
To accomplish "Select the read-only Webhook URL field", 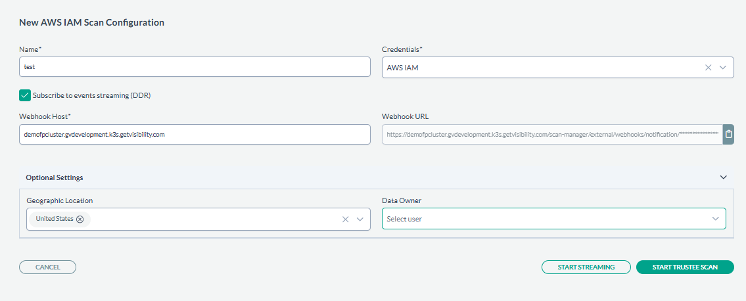I will pyautogui.click(x=551, y=135).
